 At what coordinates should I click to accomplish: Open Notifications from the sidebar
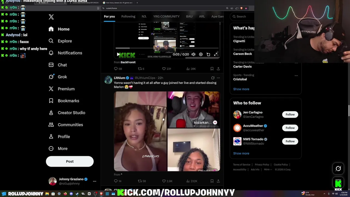coord(65,53)
